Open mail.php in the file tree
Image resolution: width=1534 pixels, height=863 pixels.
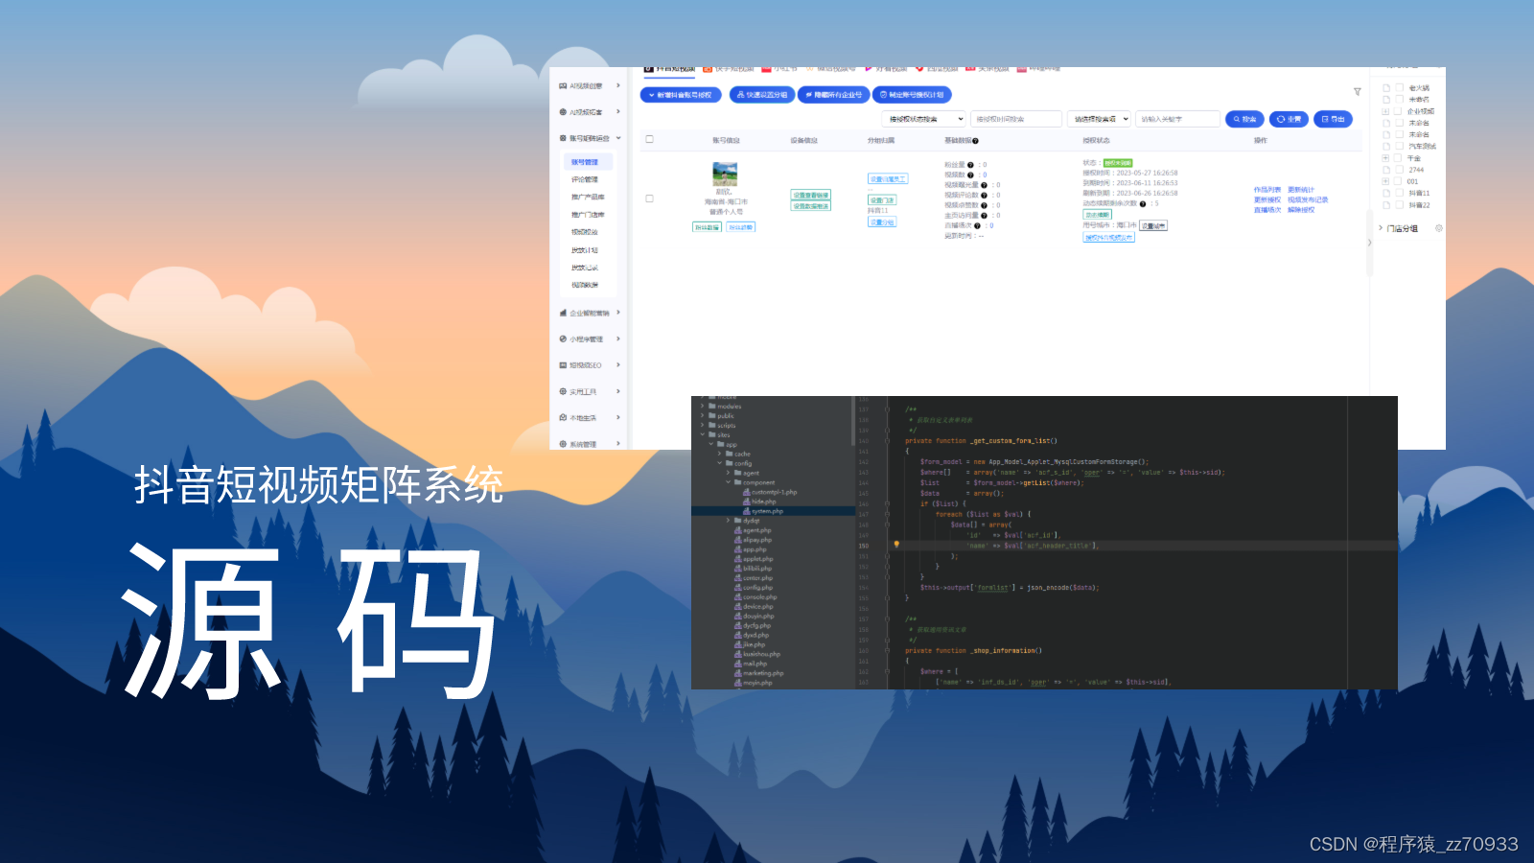(753, 664)
